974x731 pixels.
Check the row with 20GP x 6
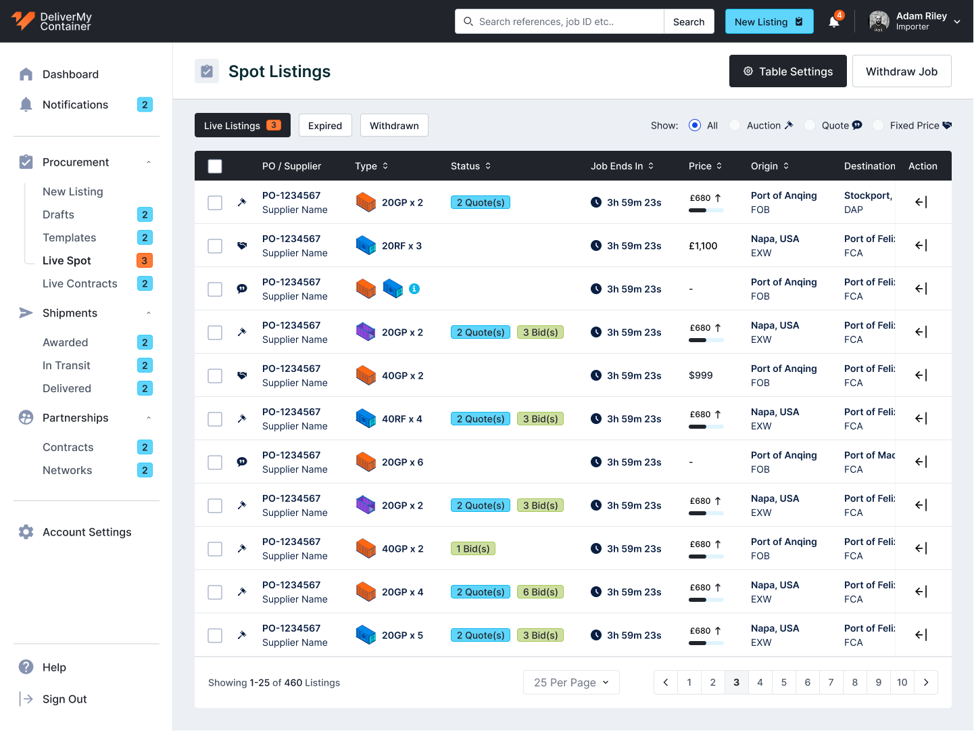215,463
